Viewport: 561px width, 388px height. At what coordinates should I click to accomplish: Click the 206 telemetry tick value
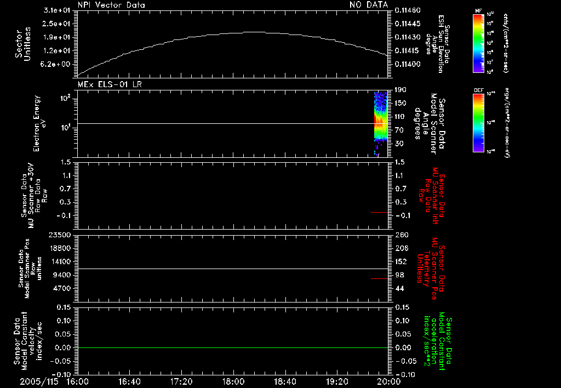(x=402, y=248)
